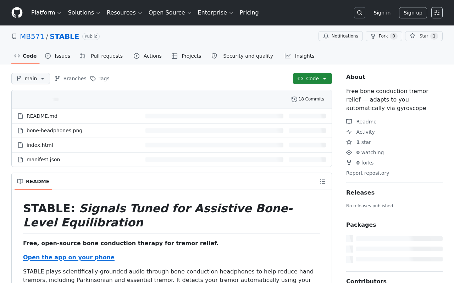Open manifest.json file
The width and height of the screenshot is (454, 283).
pyautogui.click(x=43, y=160)
